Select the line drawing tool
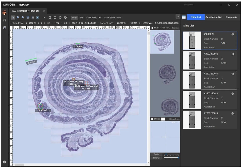The height and width of the screenshot is (168, 242). [44, 17]
